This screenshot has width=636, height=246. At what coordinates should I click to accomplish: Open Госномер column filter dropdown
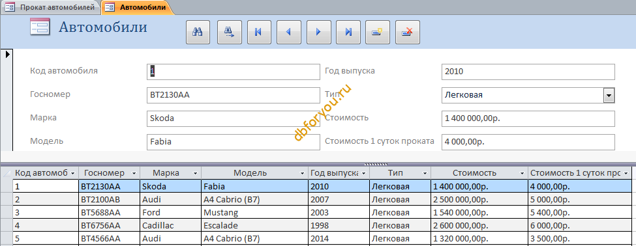click(134, 173)
